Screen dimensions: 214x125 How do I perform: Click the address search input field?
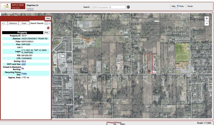(108, 7)
